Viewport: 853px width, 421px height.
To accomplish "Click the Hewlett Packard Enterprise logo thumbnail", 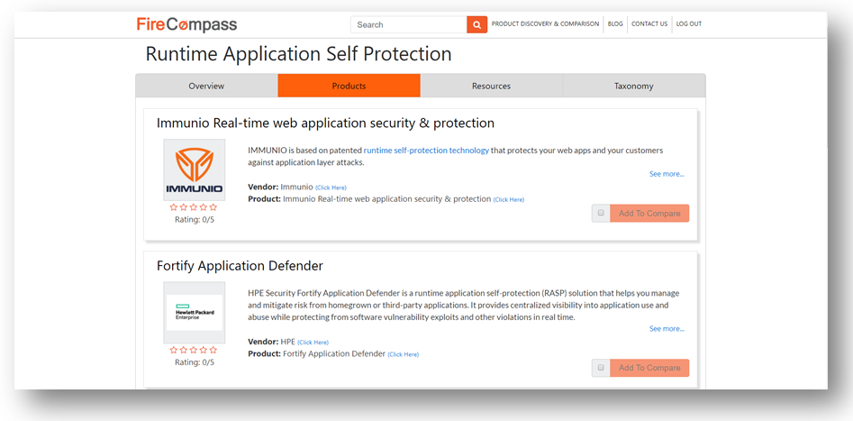I will pyautogui.click(x=195, y=313).
